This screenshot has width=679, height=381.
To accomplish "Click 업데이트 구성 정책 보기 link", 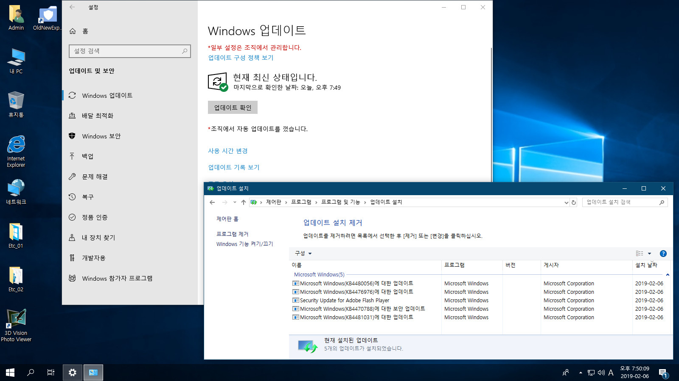I will point(241,58).
